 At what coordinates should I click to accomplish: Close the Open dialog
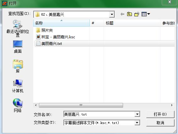170,2
